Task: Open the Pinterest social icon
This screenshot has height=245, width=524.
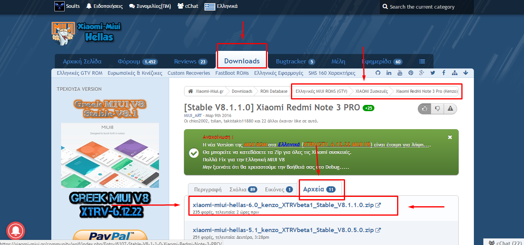Action: coord(411,73)
